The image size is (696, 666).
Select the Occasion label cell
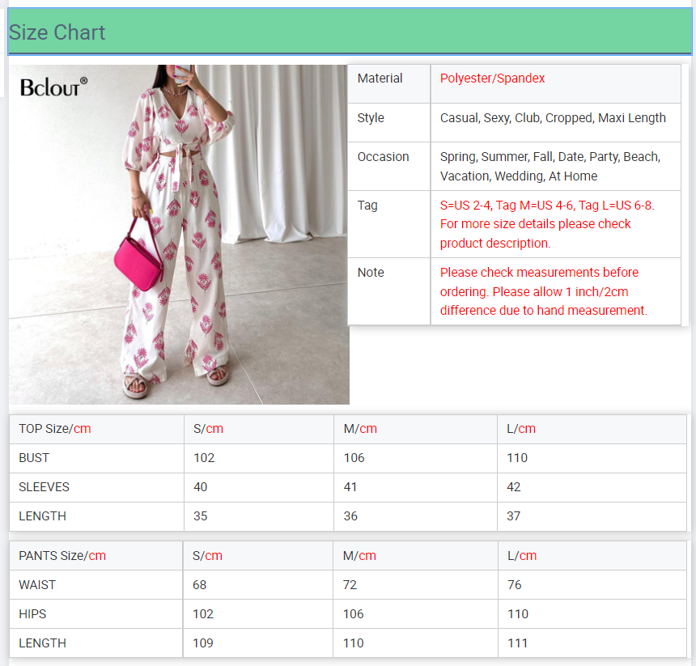coord(384,157)
